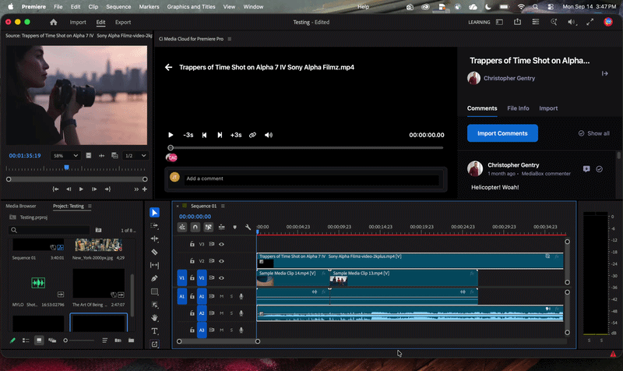Select the Selection arrow tool
The width and height of the screenshot is (623, 371).
click(x=154, y=212)
